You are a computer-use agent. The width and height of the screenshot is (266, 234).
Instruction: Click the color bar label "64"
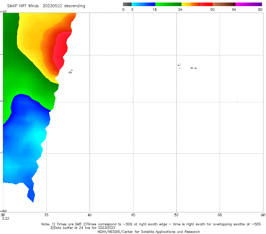234,9
